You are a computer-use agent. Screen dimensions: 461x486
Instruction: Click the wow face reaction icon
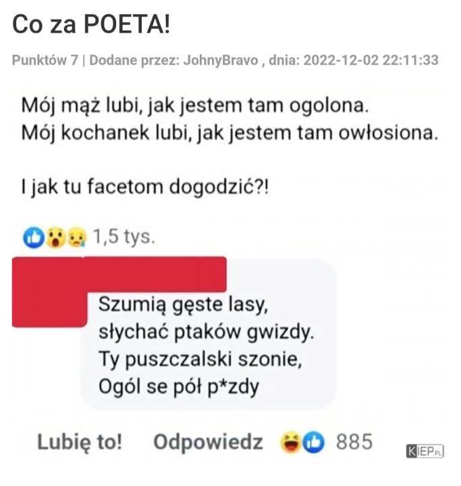point(55,238)
